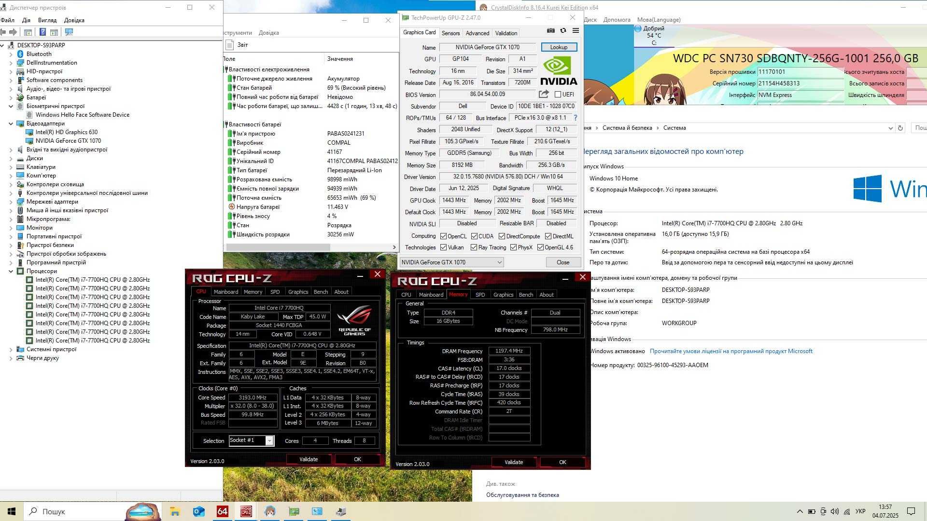The image size is (927, 521).
Task: Toggle the PhysX checkbox
Action: (513, 247)
